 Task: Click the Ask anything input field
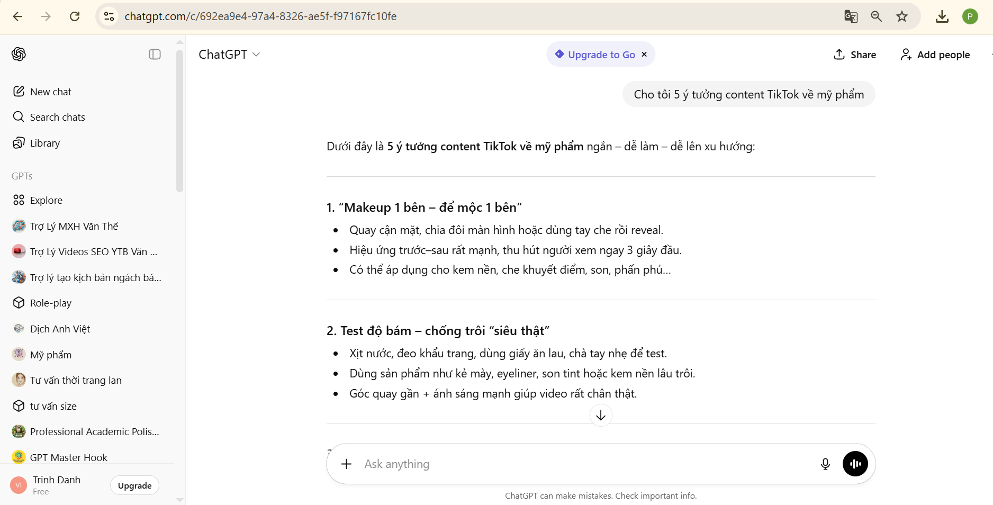coord(529,464)
